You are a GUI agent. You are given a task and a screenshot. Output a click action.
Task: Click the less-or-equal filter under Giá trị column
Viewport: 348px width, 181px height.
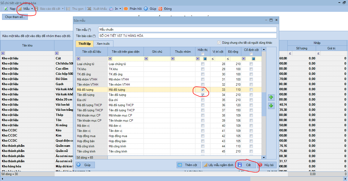[x=318, y=53]
